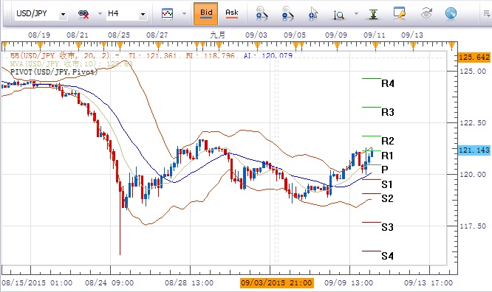This screenshot has height=292, width=492.
Task: Open the USD/JPY symbol dropdown
Action: point(63,14)
